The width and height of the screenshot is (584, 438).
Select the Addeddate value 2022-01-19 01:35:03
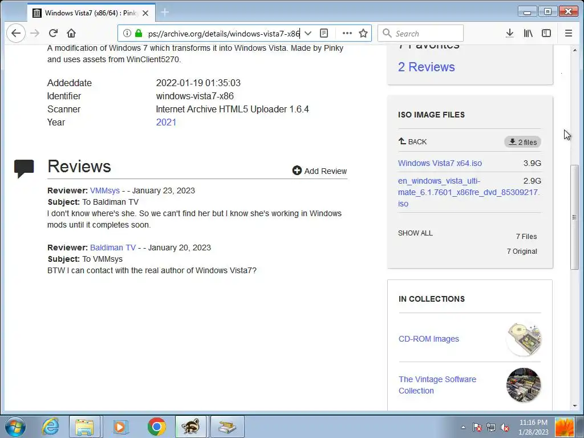pyautogui.click(x=198, y=83)
